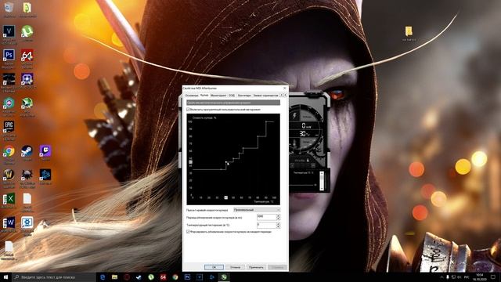Open File Explorer from the taskbar
This screenshot has width=501, height=282.
pos(115,277)
